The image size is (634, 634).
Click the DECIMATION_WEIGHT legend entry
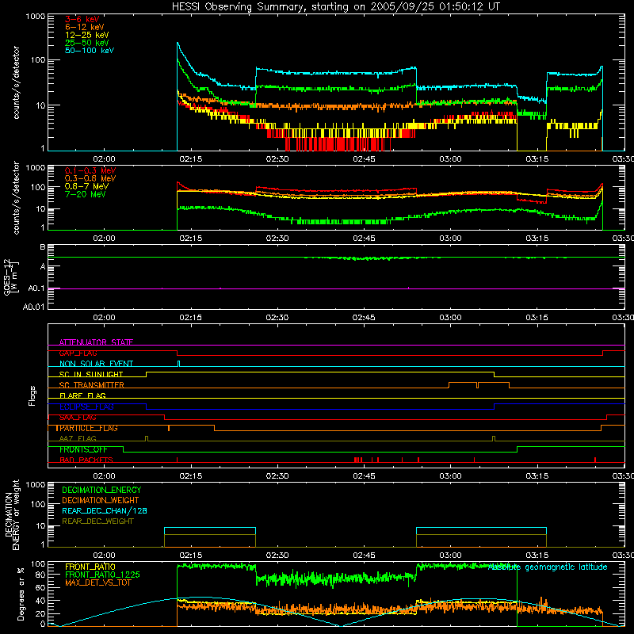pyautogui.click(x=101, y=500)
